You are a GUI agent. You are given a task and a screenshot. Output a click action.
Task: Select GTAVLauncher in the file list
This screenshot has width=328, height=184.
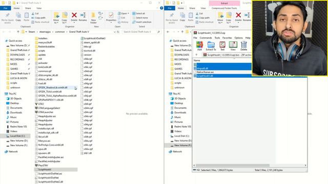(46, 112)
